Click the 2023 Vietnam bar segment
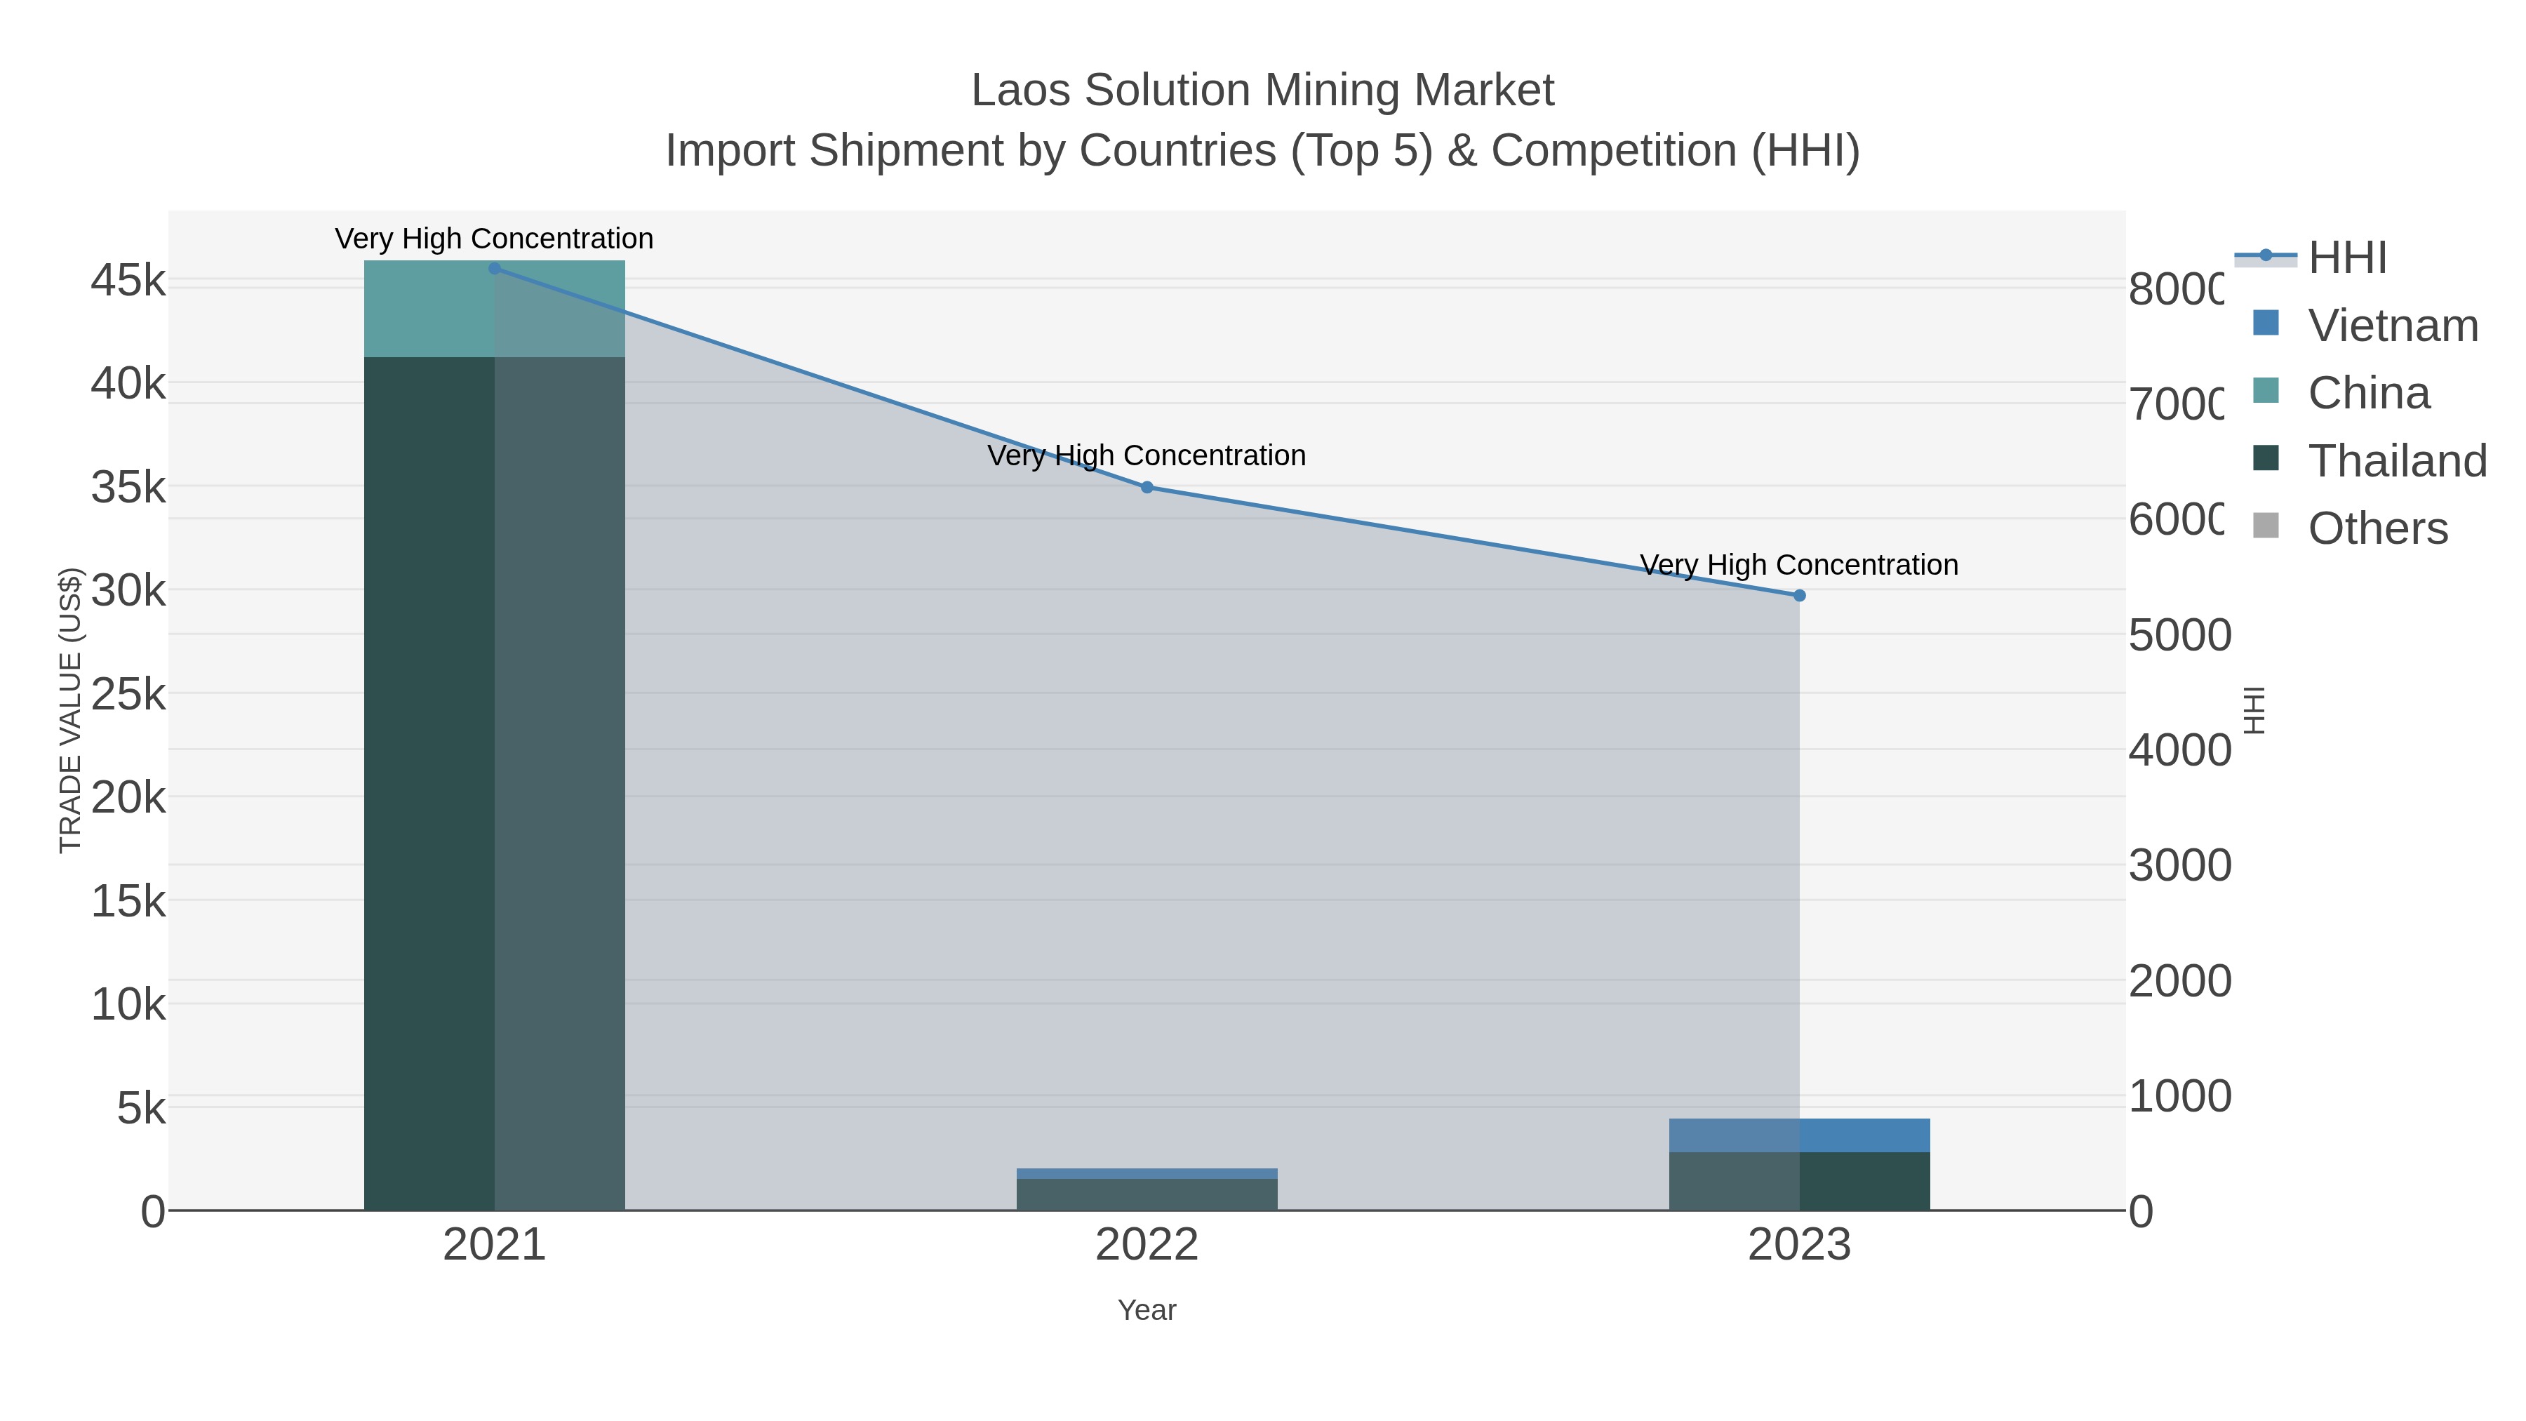The height and width of the screenshot is (1421, 2526). click(1799, 1135)
